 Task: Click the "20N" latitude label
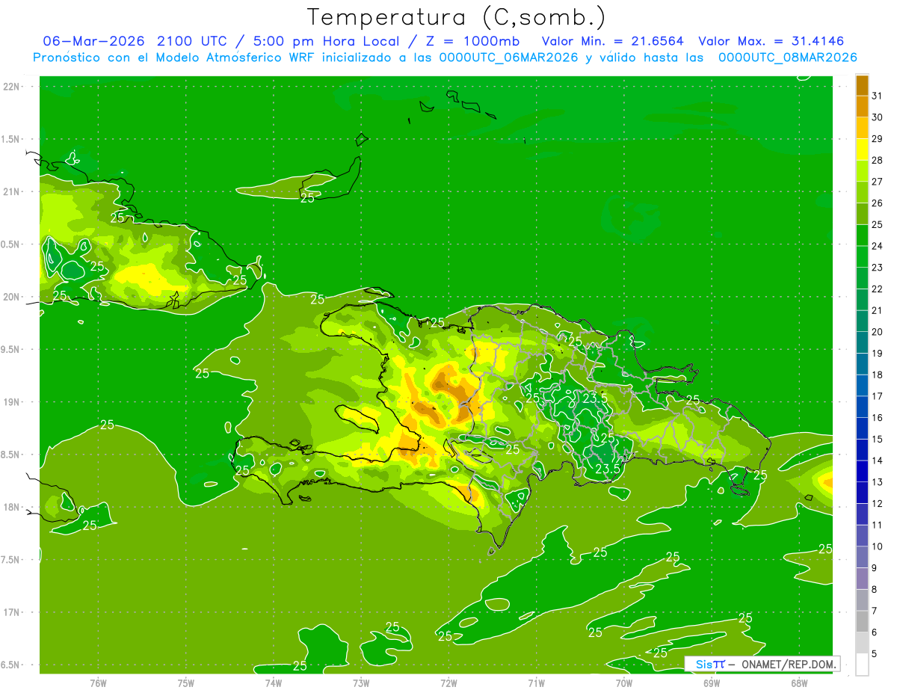11,297
